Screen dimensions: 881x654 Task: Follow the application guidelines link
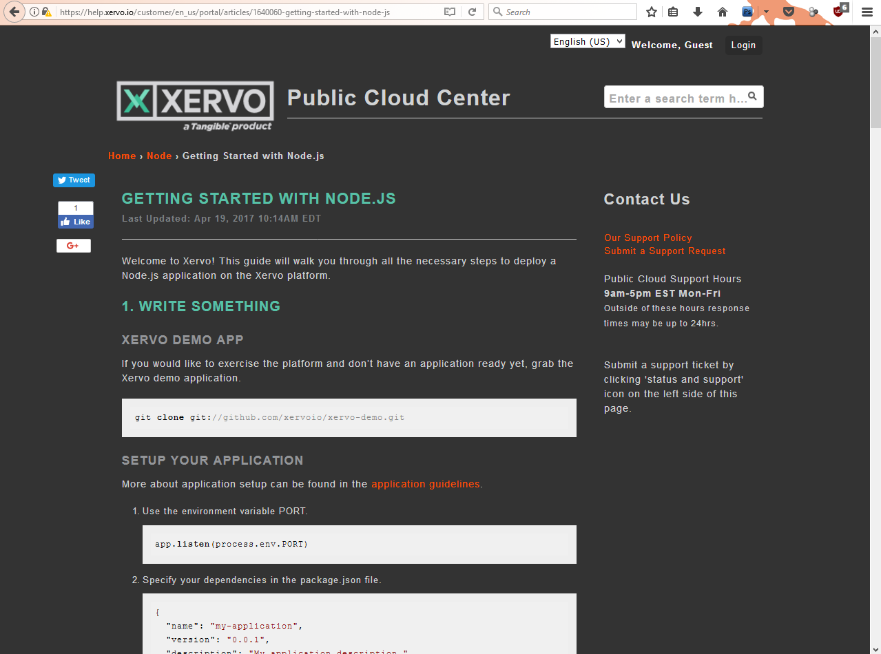426,484
